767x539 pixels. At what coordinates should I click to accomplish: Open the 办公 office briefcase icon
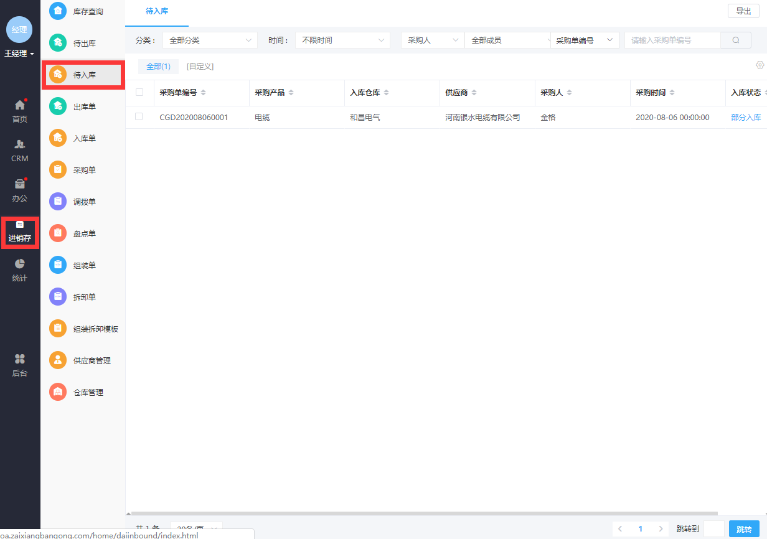(x=20, y=184)
